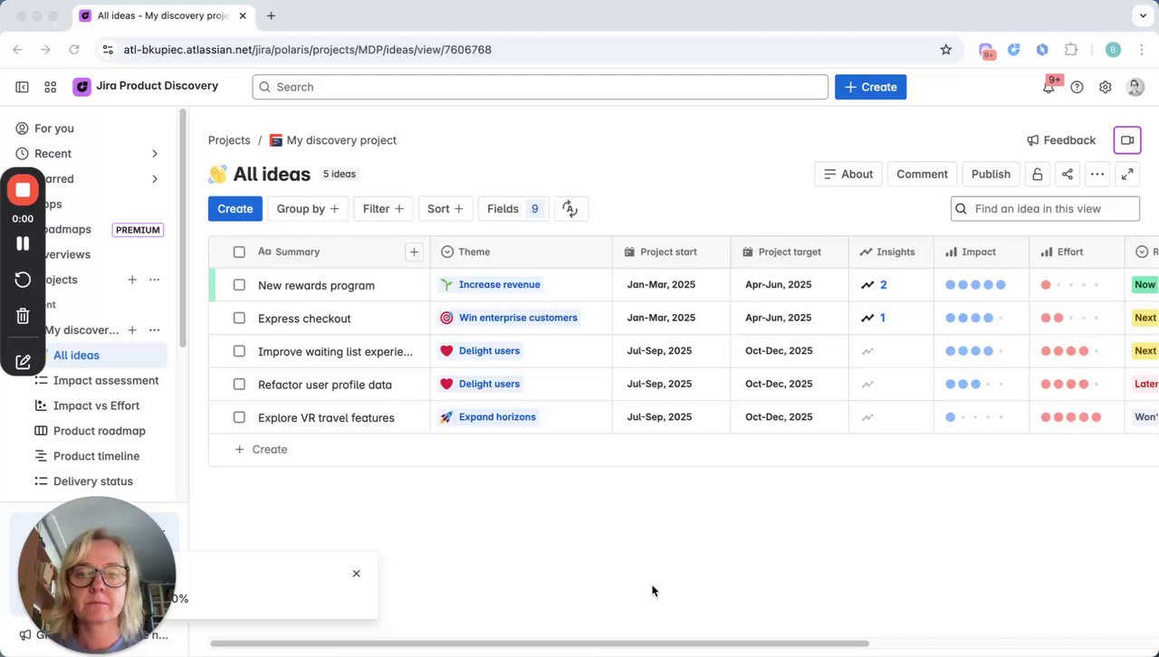Toggle the select-all checkbox in table header
Image resolution: width=1159 pixels, height=657 pixels.
point(239,252)
